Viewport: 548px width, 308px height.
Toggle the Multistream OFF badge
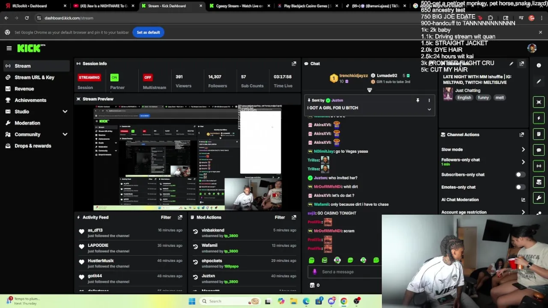click(148, 77)
